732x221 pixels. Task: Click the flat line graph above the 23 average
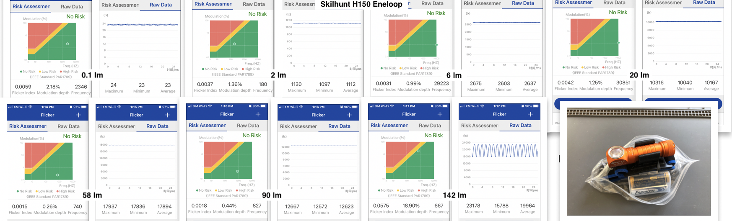click(143, 25)
